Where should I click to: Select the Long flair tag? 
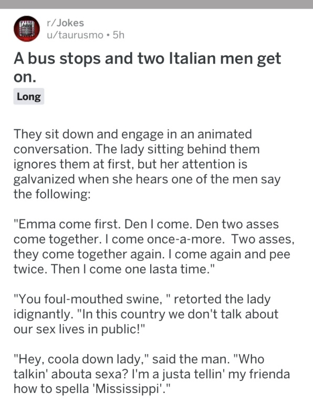click(29, 97)
